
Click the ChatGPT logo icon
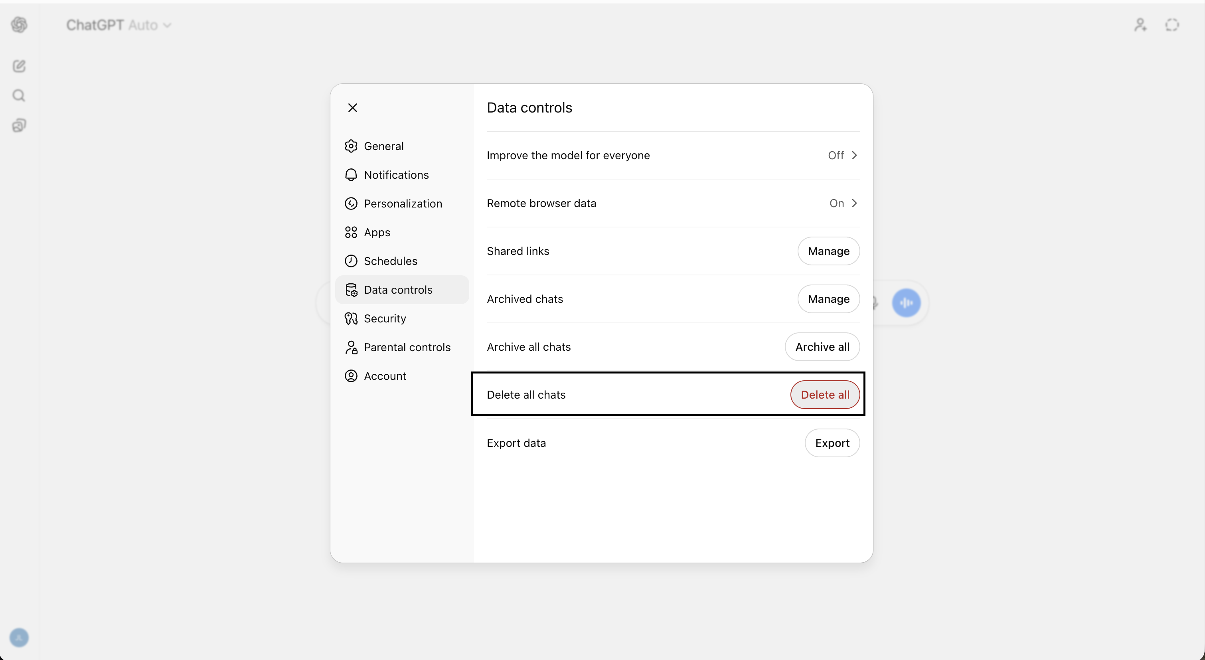click(19, 25)
